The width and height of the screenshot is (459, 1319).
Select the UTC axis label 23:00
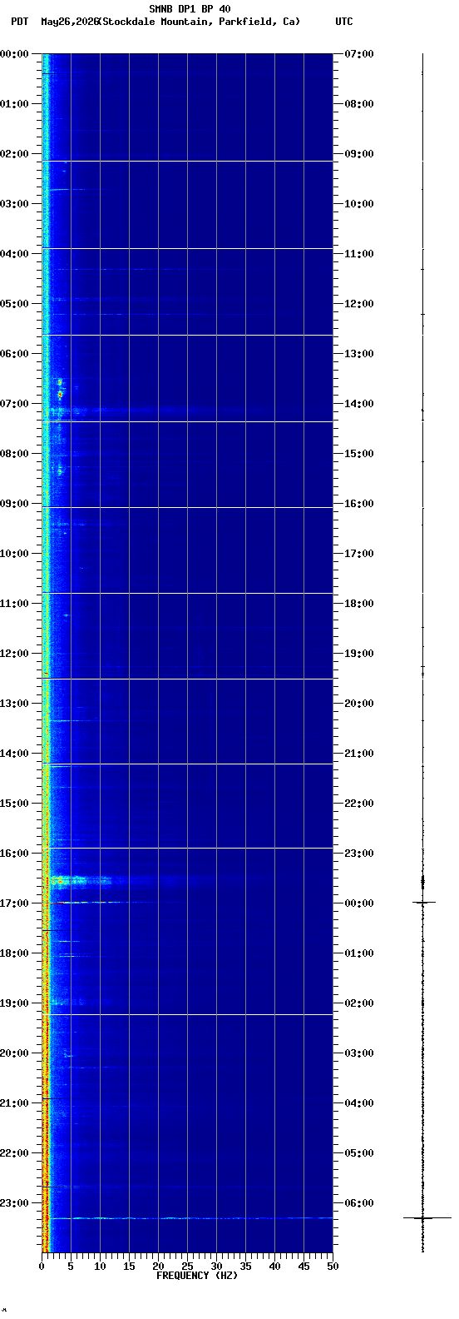(x=359, y=854)
